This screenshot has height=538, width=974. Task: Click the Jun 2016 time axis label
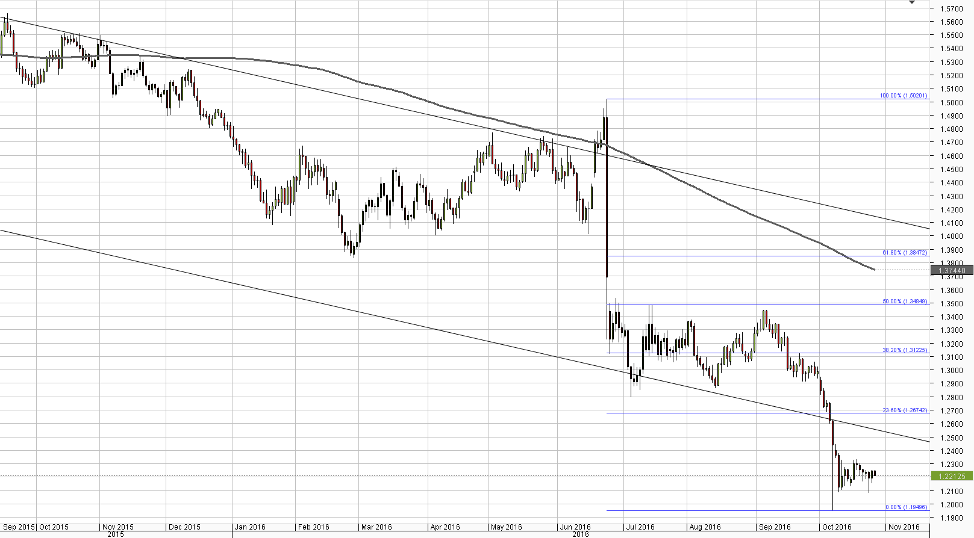coord(575,527)
